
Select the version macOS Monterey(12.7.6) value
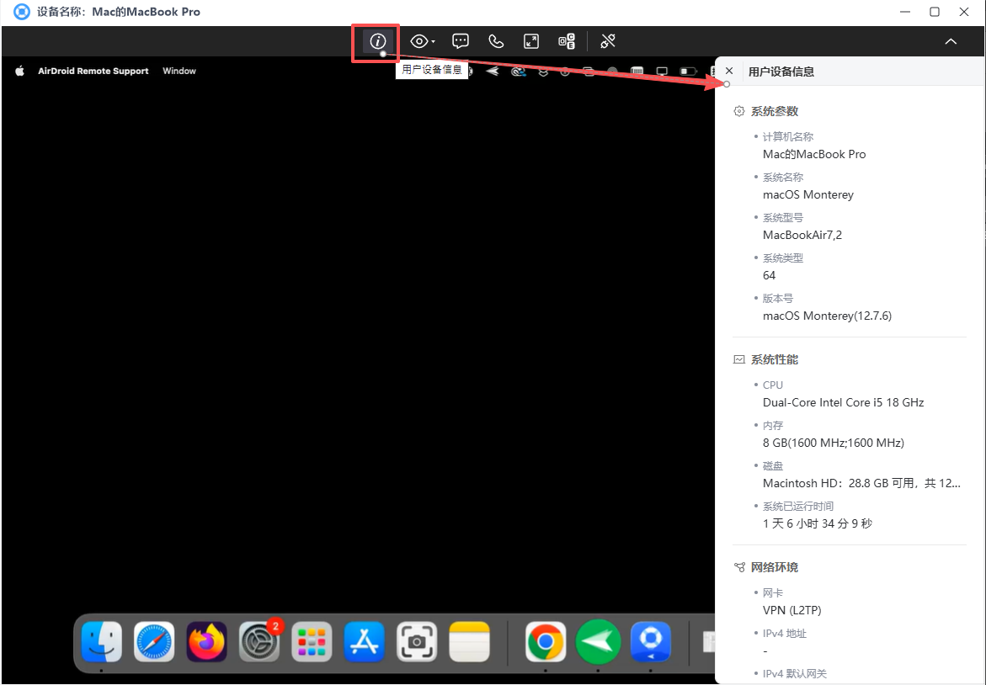coord(827,316)
